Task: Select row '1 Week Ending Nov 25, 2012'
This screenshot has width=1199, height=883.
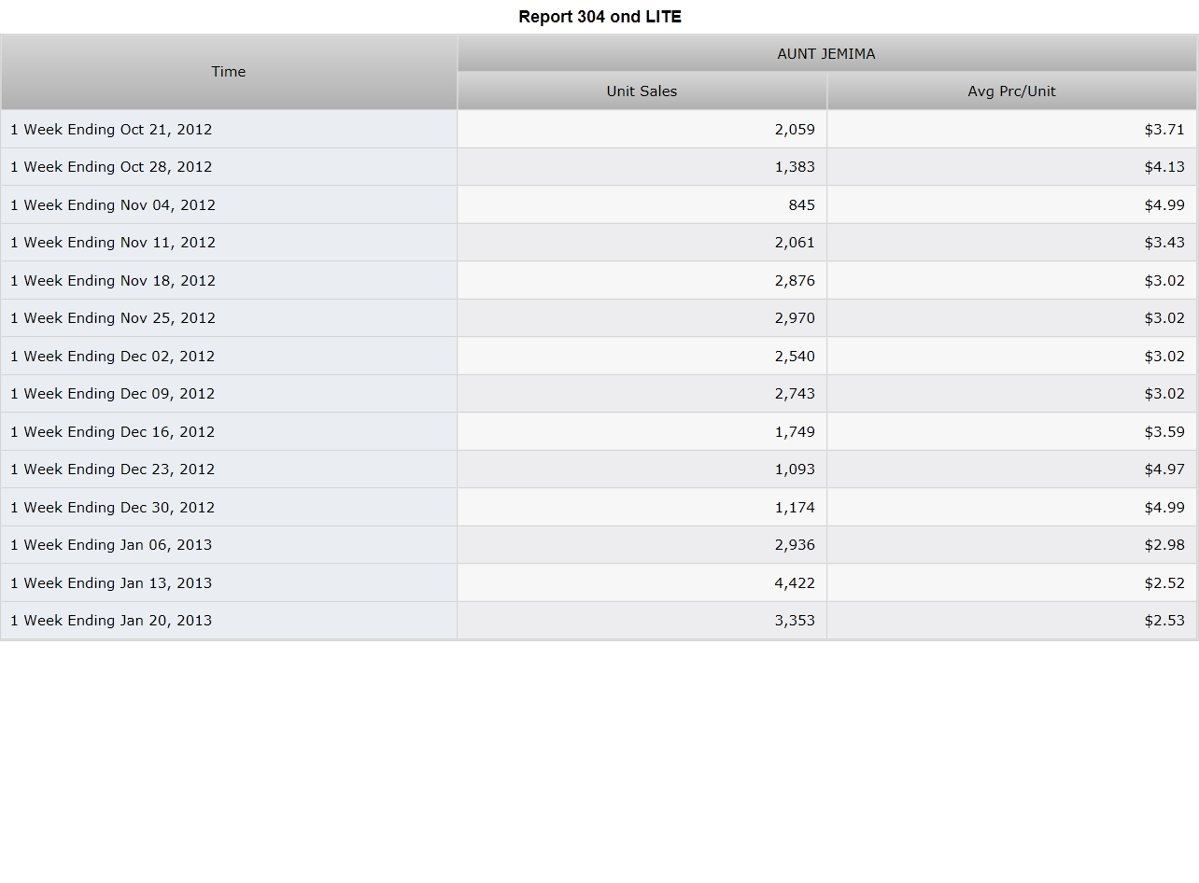Action: [599, 318]
